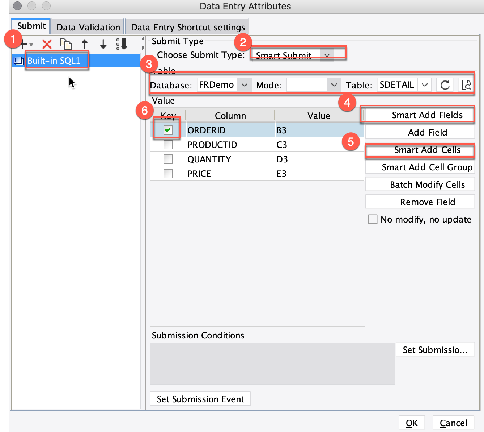Click the Smart Add Fields button
The width and height of the screenshot is (484, 432).
[x=420, y=115]
